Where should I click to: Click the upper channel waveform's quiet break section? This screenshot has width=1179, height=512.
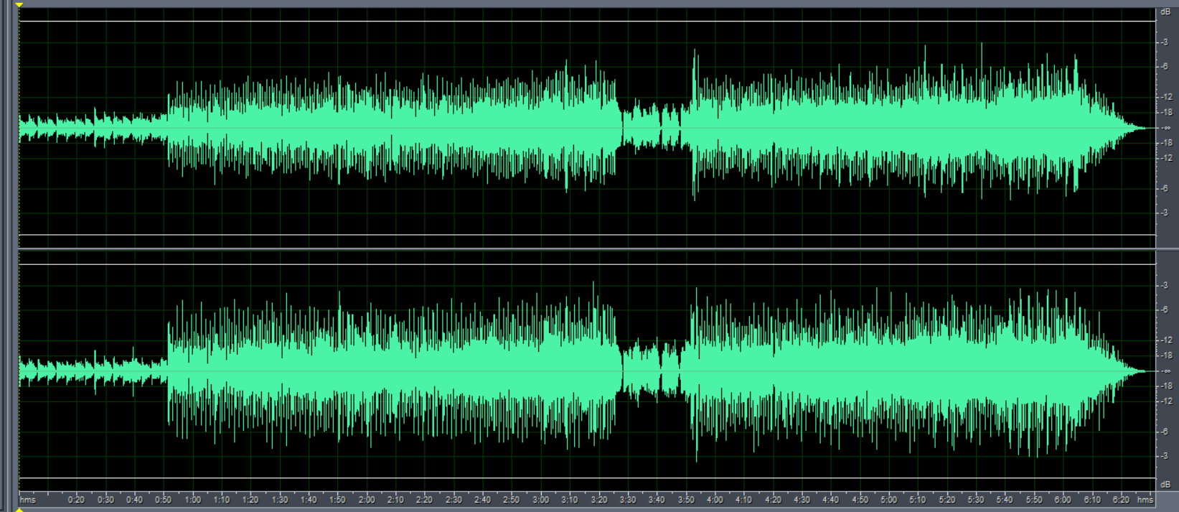click(x=652, y=128)
